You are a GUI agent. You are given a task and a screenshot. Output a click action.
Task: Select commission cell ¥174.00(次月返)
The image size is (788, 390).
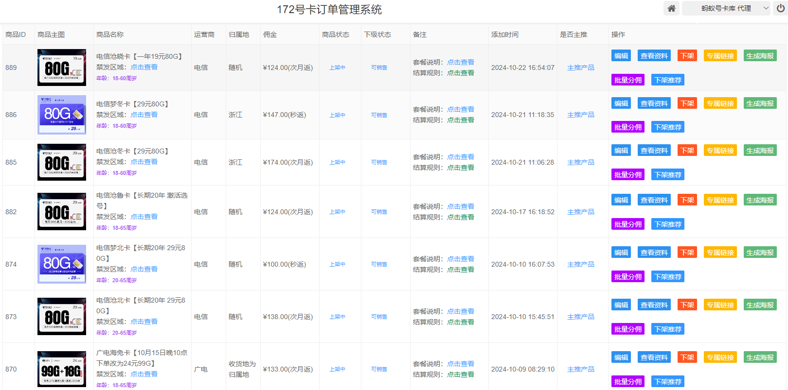288,162
